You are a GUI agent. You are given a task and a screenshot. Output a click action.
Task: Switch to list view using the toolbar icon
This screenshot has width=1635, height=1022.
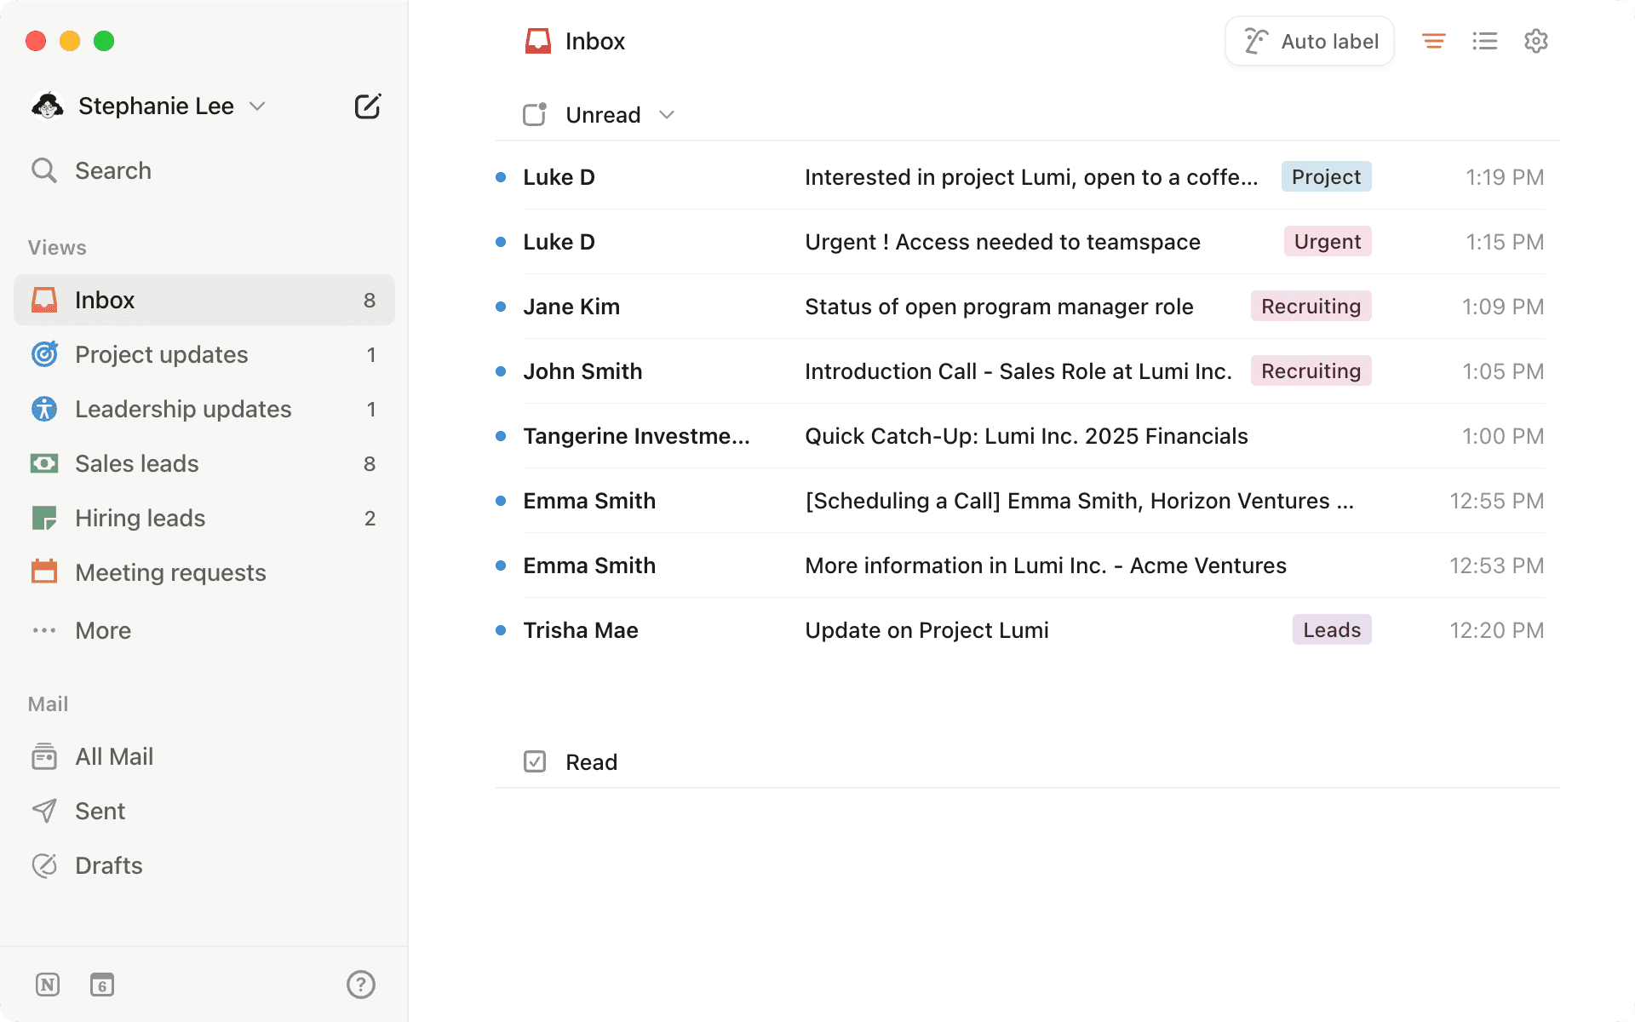coord(1485,40)
